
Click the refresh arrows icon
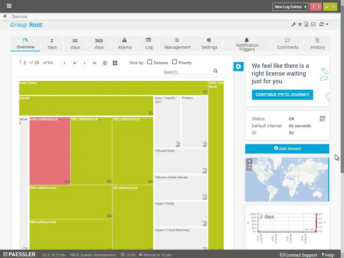pos(321,24)
